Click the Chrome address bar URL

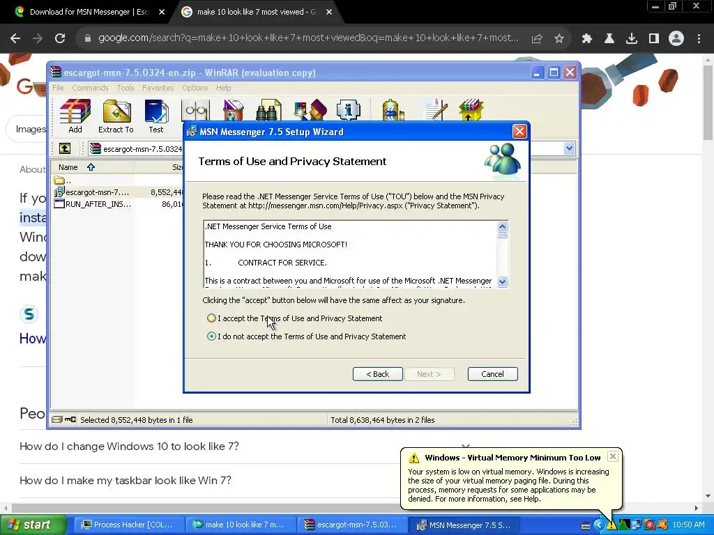308,38
